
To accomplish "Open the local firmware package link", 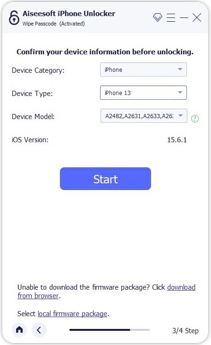I will [x=72, y=313].
